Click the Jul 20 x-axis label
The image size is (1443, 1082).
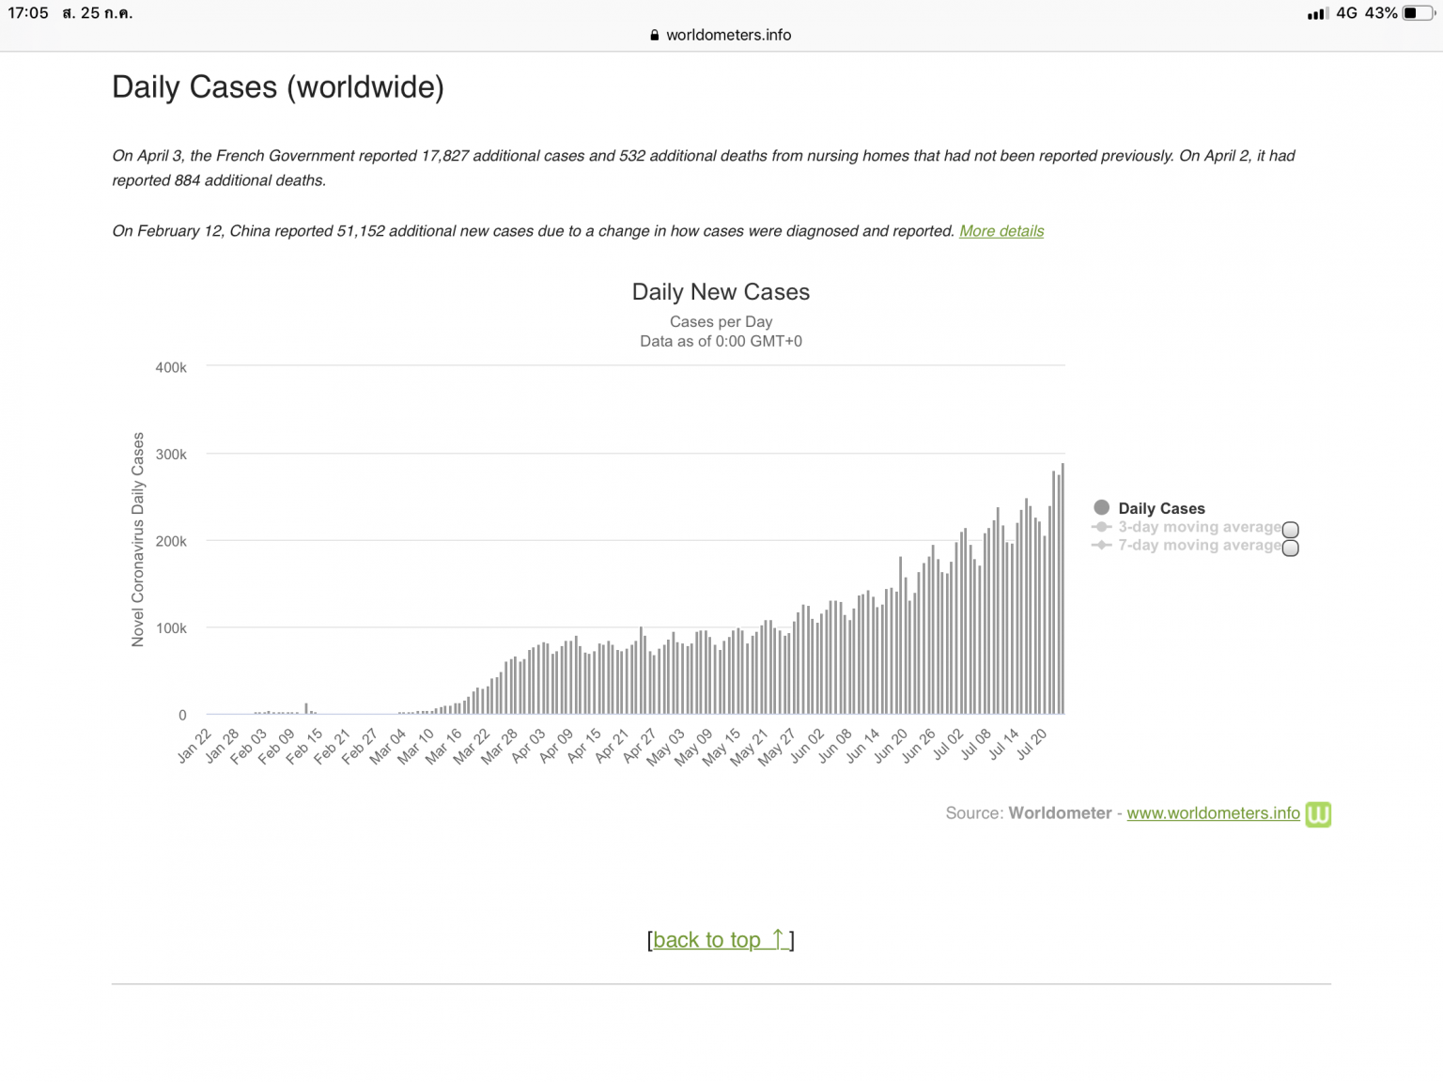pyautogui.click(x=1032, y=744)
